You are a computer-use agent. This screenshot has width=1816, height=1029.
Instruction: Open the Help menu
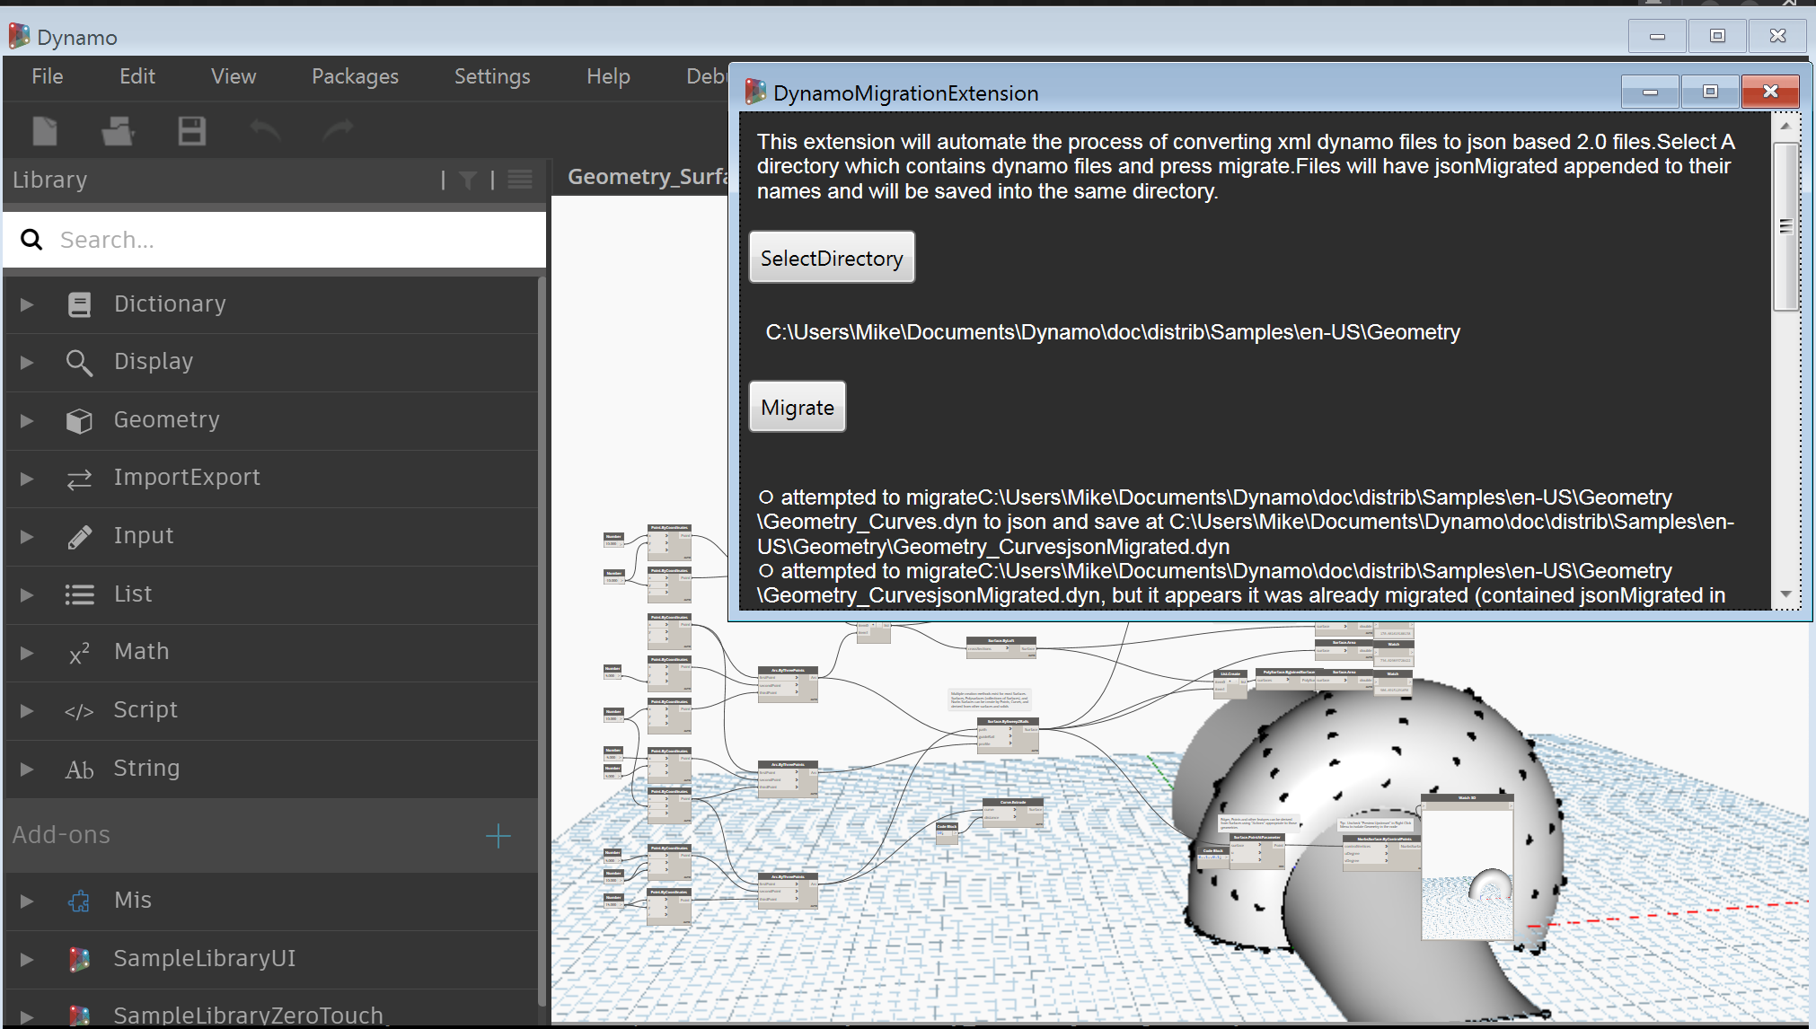[608, 76]
